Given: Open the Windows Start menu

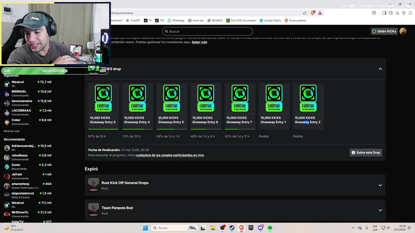Looking at the screenshot, I should 145,228.
